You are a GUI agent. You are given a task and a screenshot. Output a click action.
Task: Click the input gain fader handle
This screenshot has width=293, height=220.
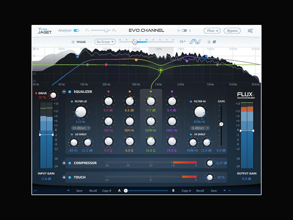46,135
